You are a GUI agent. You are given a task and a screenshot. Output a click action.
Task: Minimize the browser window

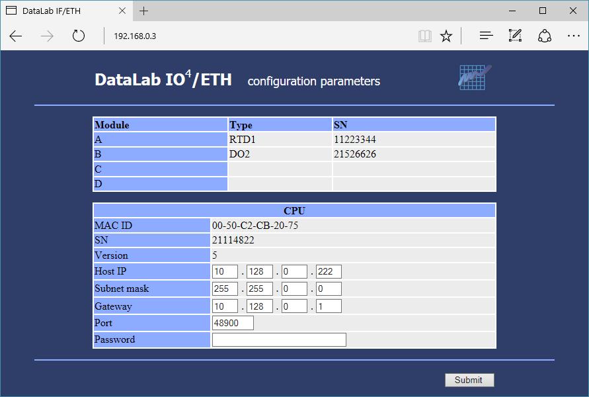512,11
